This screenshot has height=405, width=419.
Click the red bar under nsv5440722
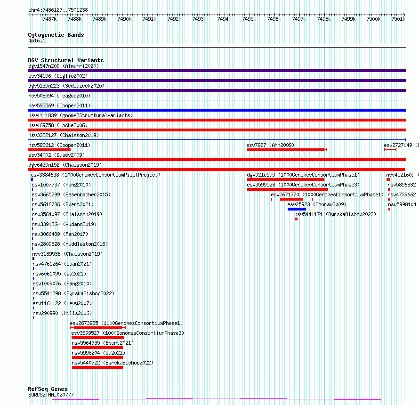(97, 367)
